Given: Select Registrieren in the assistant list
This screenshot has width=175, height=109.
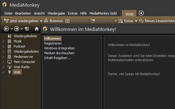Looking at the screenshot, I should click(x=53, y=43).
